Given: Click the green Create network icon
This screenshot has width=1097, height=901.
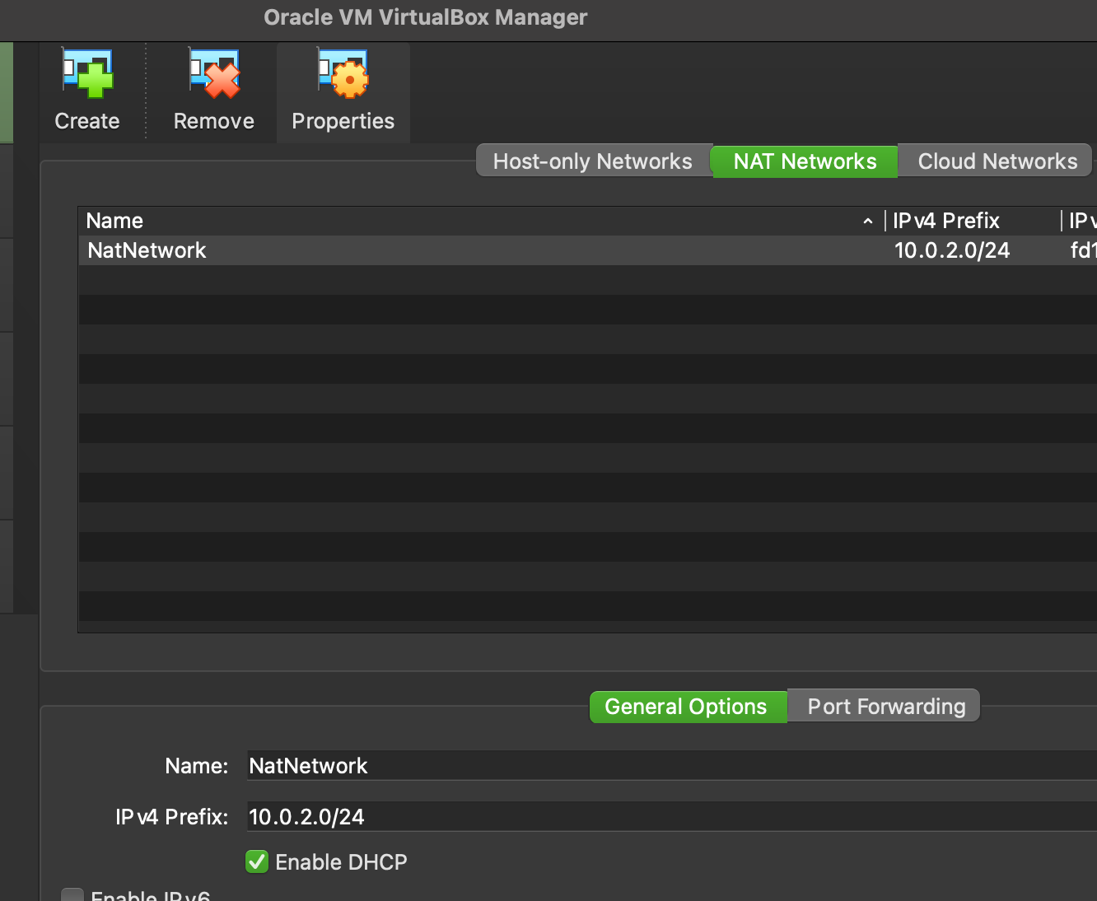Looking at the screenshot, I should tap(86, 74).
